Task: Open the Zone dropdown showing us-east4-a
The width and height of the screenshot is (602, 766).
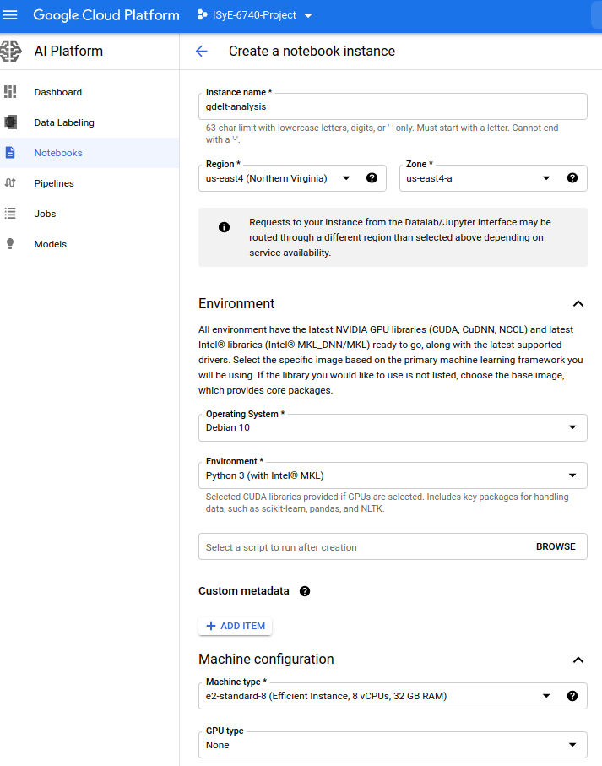Action: [493, 178]
